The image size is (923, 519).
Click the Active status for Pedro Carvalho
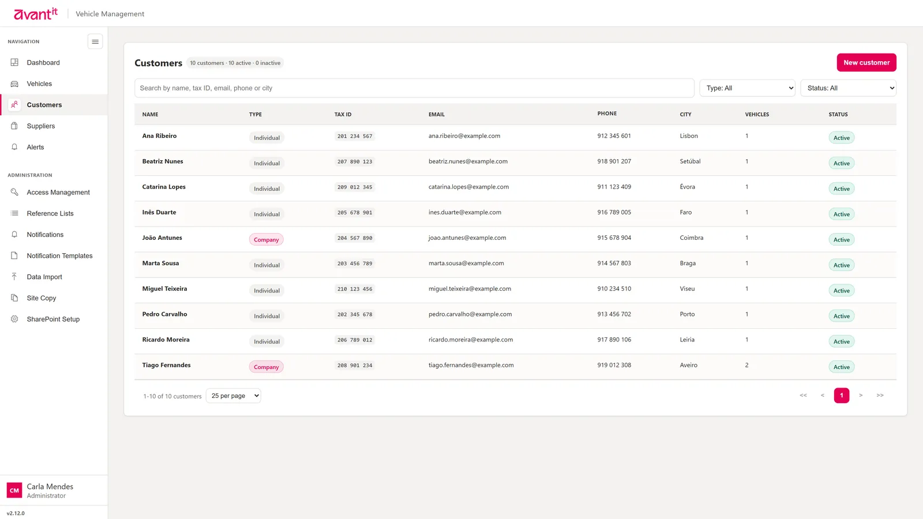click(842, 316)
